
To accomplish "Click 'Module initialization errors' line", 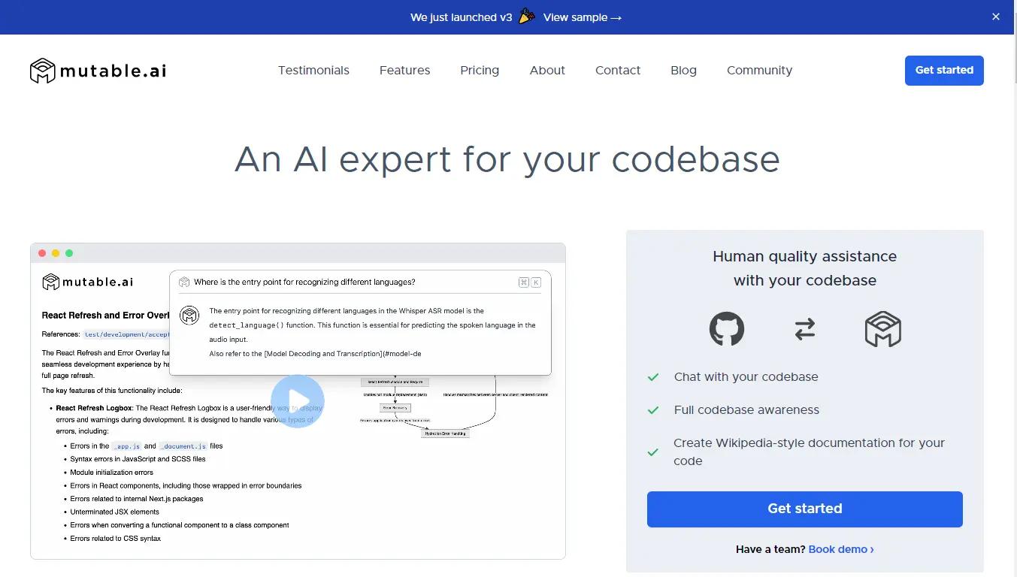I will click(111, 473).
